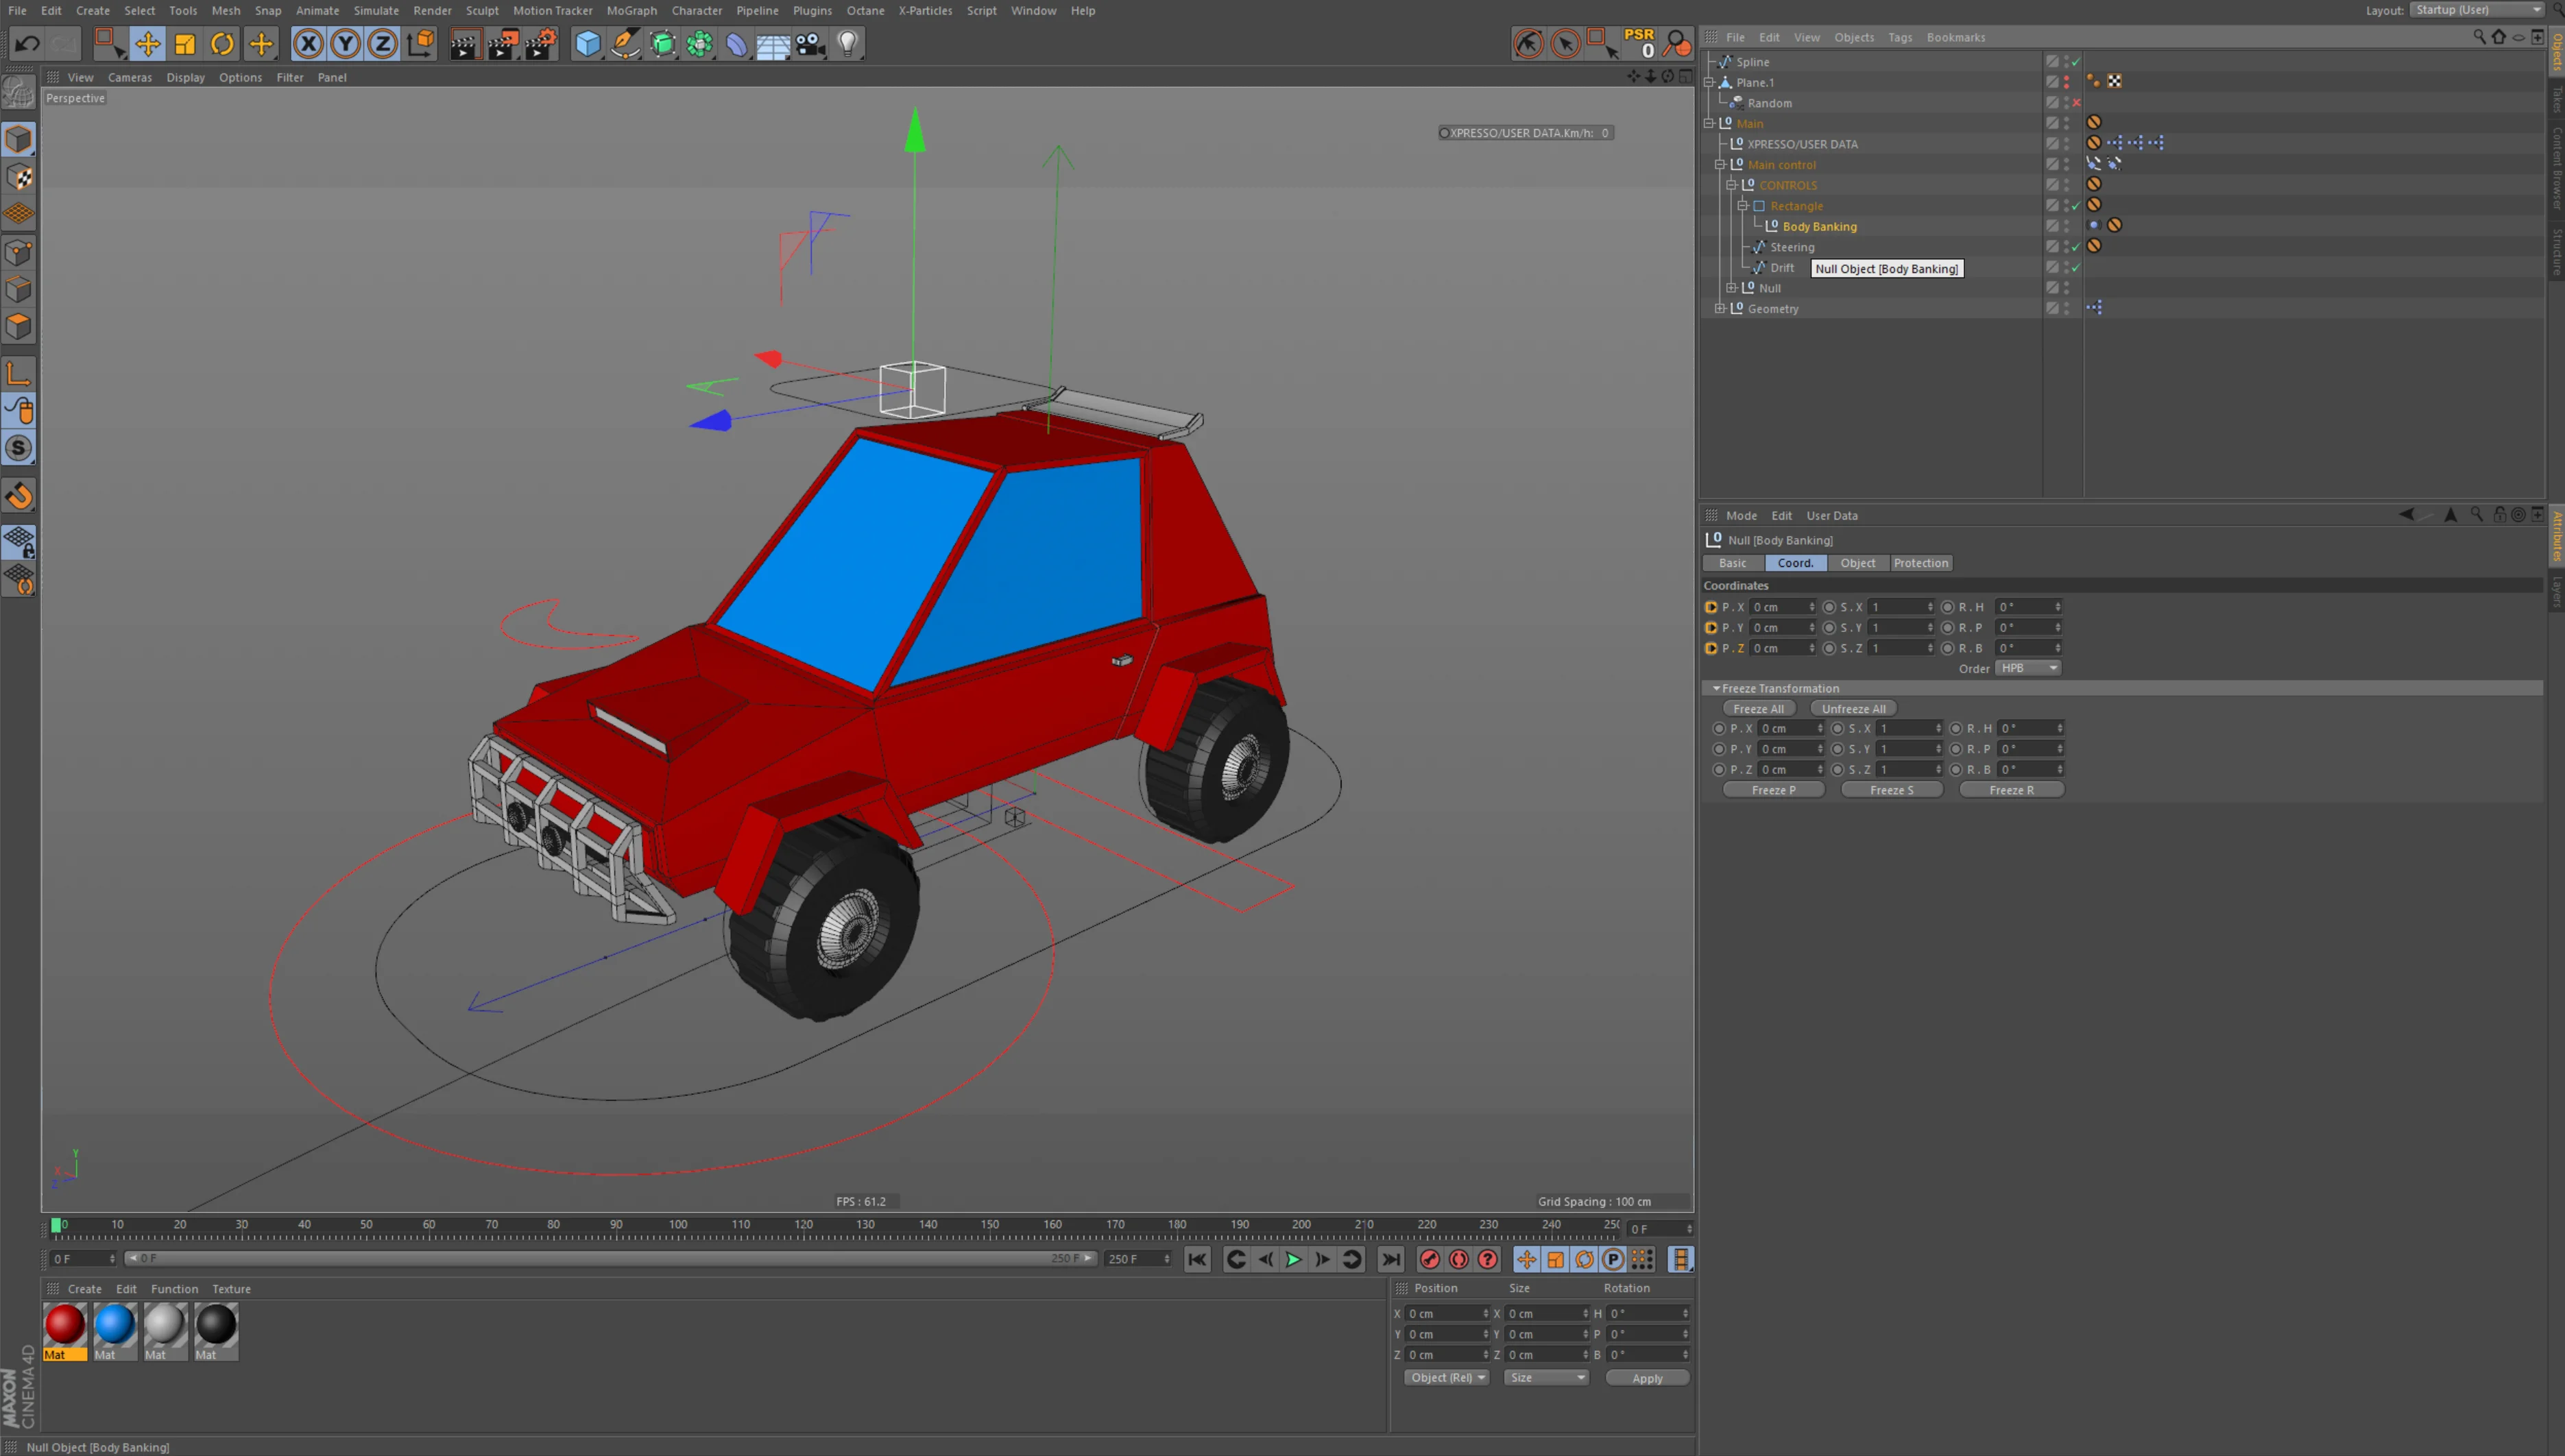Click the Camera icon in the top toolbar
Image resolution: width=2565 pixels, height=1456 pixels.
[x=810, y=43]
